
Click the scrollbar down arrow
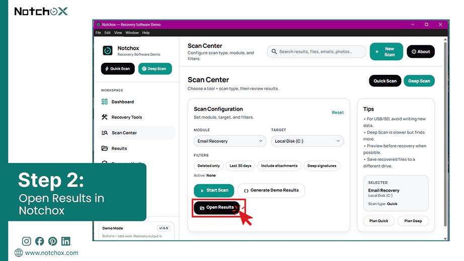pyautogui.click(x=445, y=238)
